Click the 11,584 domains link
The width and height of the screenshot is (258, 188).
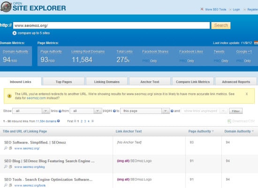click(46, 121)
